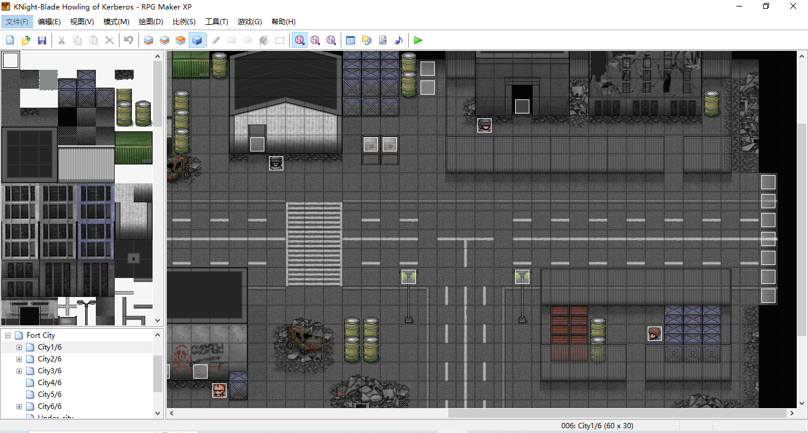
Task: Pick the street lamp tile in the tileset
Action: pyautogui.click(x=86, y=311)
